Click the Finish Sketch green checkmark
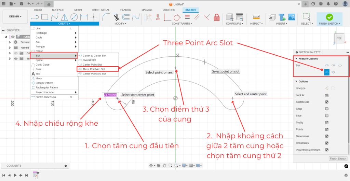Screen dimensions: 350x181 pyautogui.click(x=329, y=17)
